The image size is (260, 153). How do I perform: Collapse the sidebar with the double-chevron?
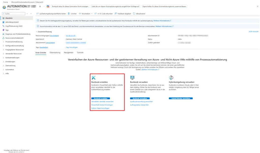(31, 14)
